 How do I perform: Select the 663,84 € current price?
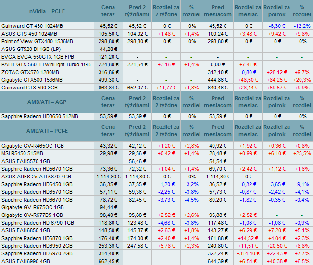[x=108, y=88]
